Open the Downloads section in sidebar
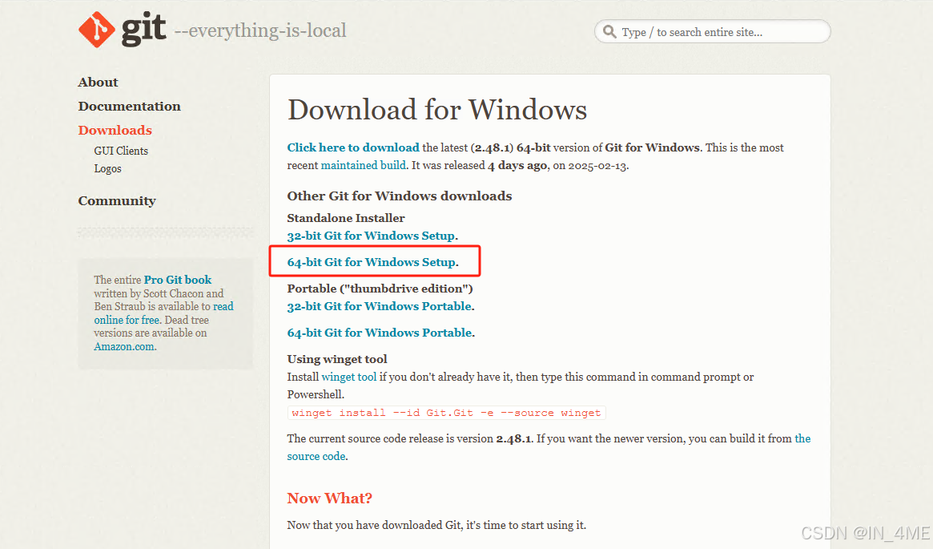Screen dimensions: 933x549 coord(115,130)
